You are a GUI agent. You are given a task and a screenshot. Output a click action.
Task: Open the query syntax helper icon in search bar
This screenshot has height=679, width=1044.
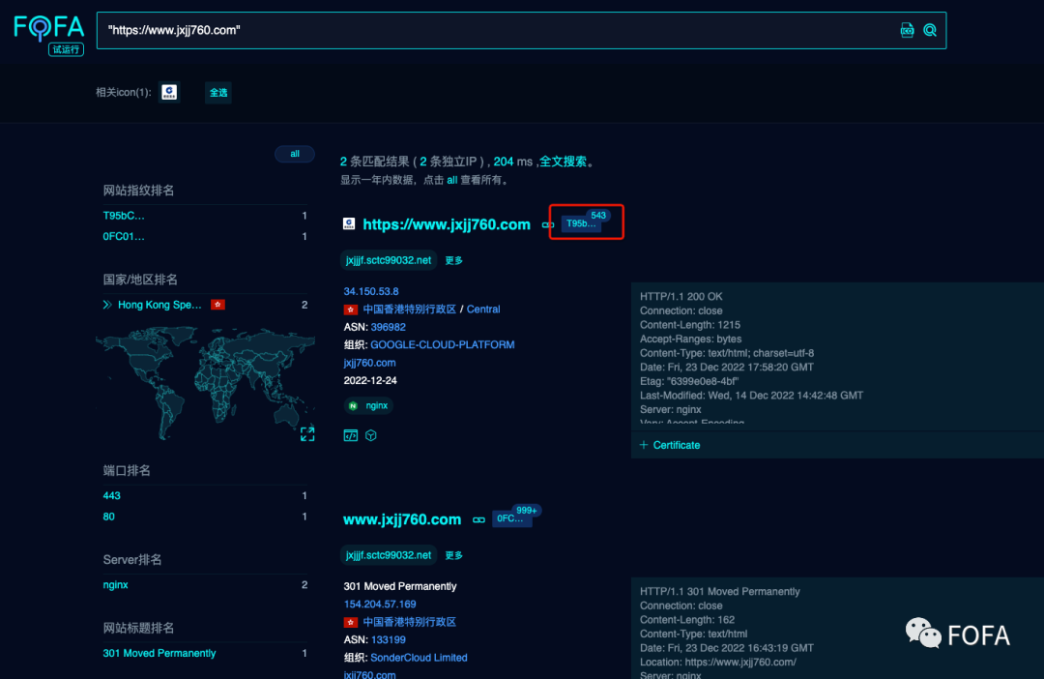pyautogui.click(x=907, y=30)
